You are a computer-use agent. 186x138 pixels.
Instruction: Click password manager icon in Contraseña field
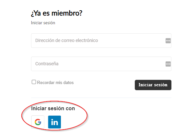(x=168, y=64)
